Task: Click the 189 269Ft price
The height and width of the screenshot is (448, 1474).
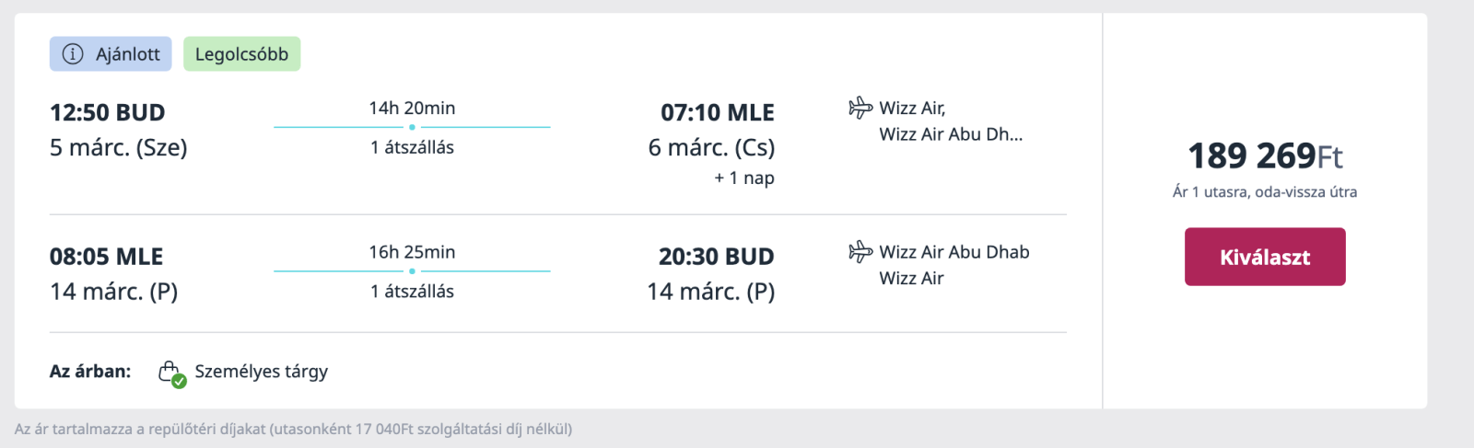Action: click(x=1265, y=156)
